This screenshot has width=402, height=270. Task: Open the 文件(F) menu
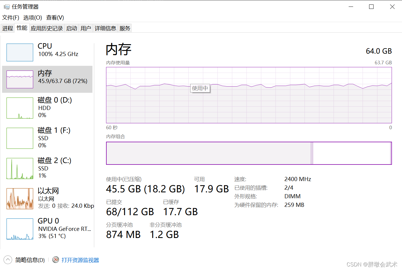pyautogui.click(x=11, y=17)
